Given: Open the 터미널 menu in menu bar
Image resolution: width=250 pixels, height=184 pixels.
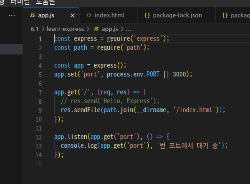Looking at the screenshot, I should coord(20,2).
